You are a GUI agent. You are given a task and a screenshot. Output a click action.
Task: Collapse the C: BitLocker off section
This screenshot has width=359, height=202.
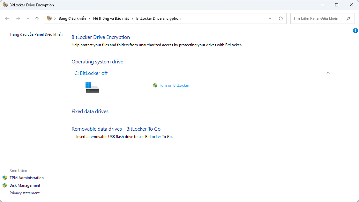[x=328, y=73]
